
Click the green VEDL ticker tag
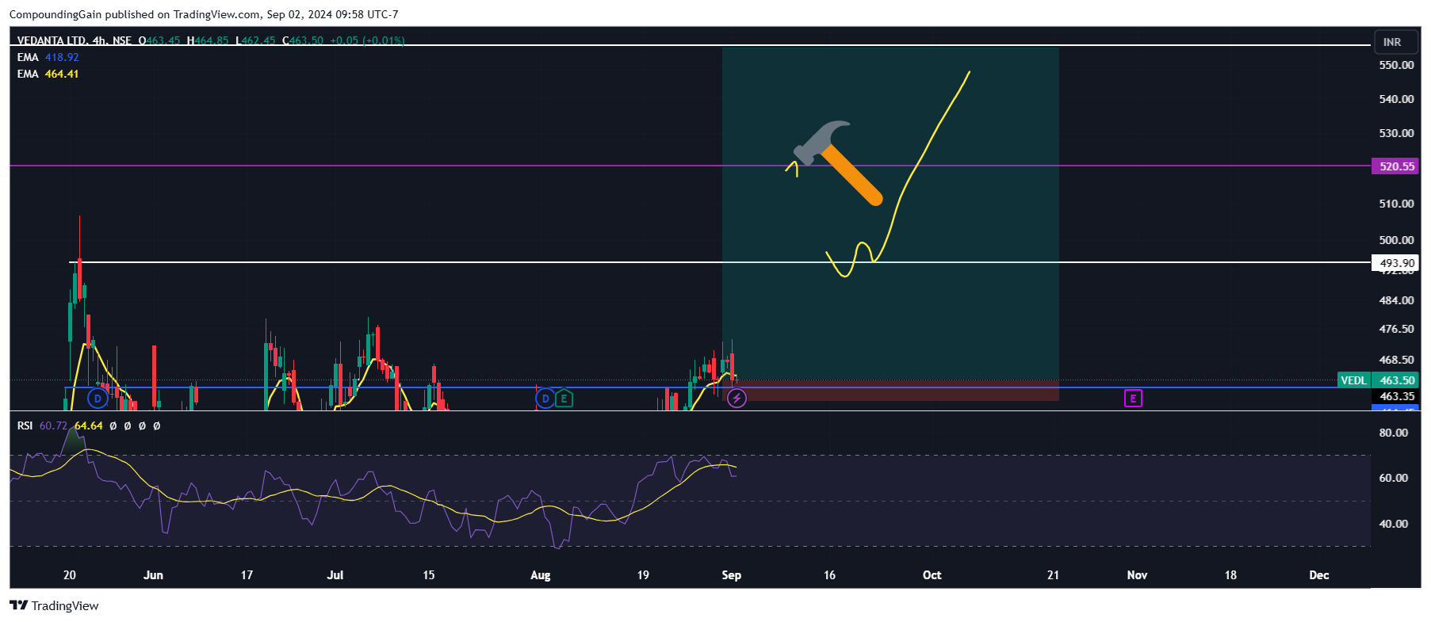[1353, 380]
